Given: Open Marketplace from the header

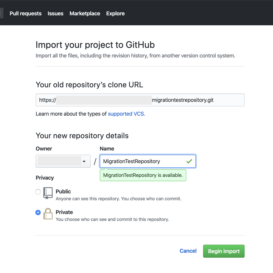Looking at the screenshot, I should (85, 13).
